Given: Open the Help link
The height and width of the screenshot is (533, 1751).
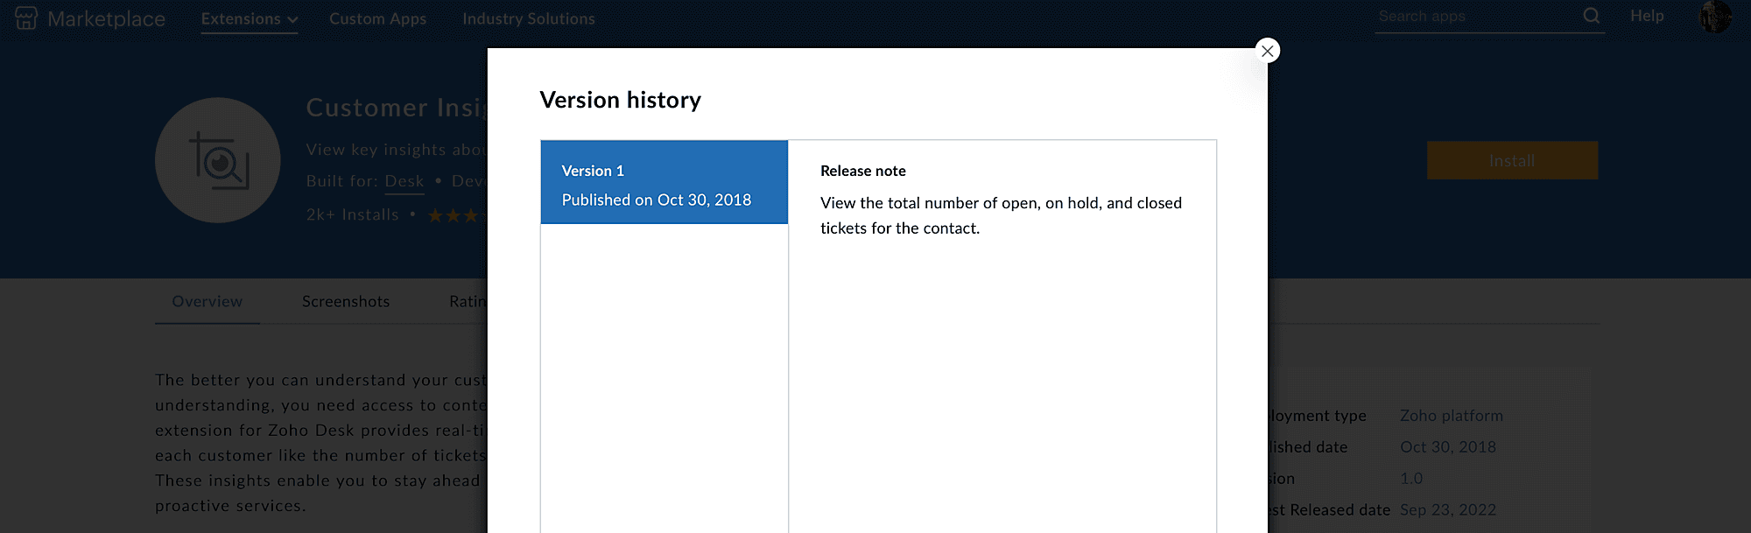Looking at the screenshot, I should tap(1646, 16).
